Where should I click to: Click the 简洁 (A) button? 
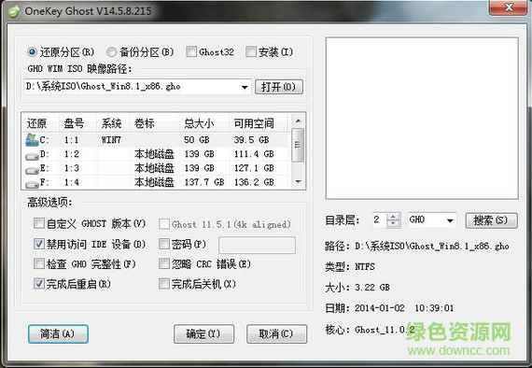coord(58,334)
